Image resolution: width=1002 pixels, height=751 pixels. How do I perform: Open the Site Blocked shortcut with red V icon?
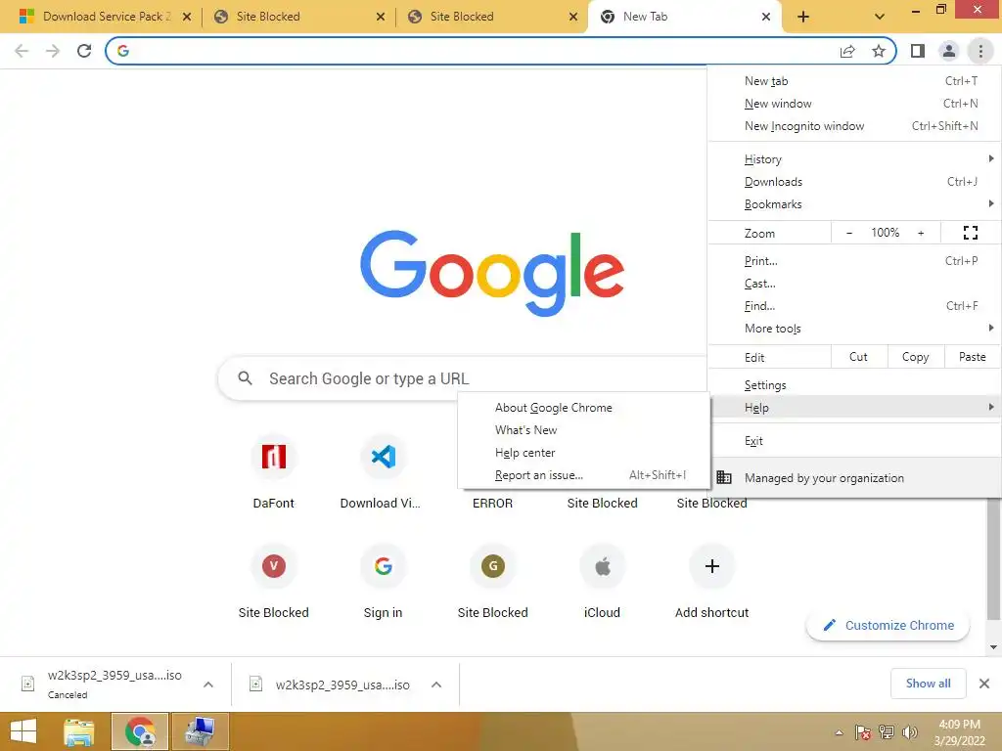[x=274, y=566]
